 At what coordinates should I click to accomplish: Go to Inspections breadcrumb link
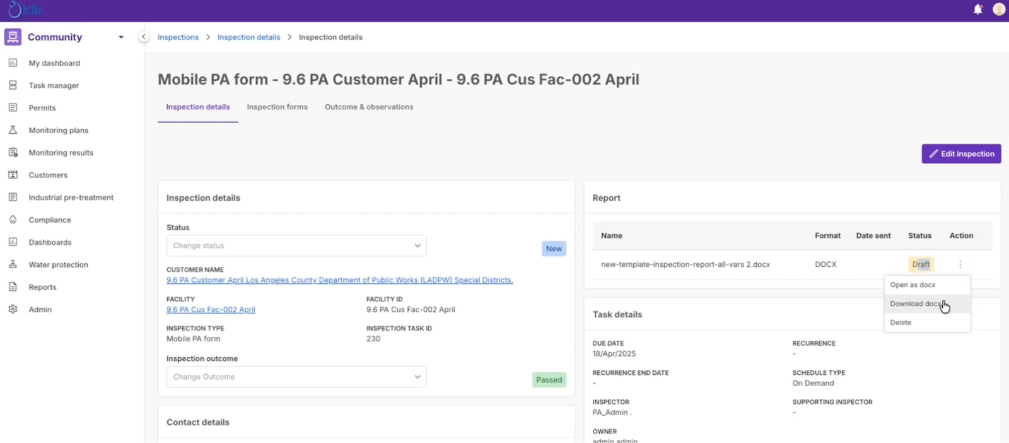click(x=178, y=37)
